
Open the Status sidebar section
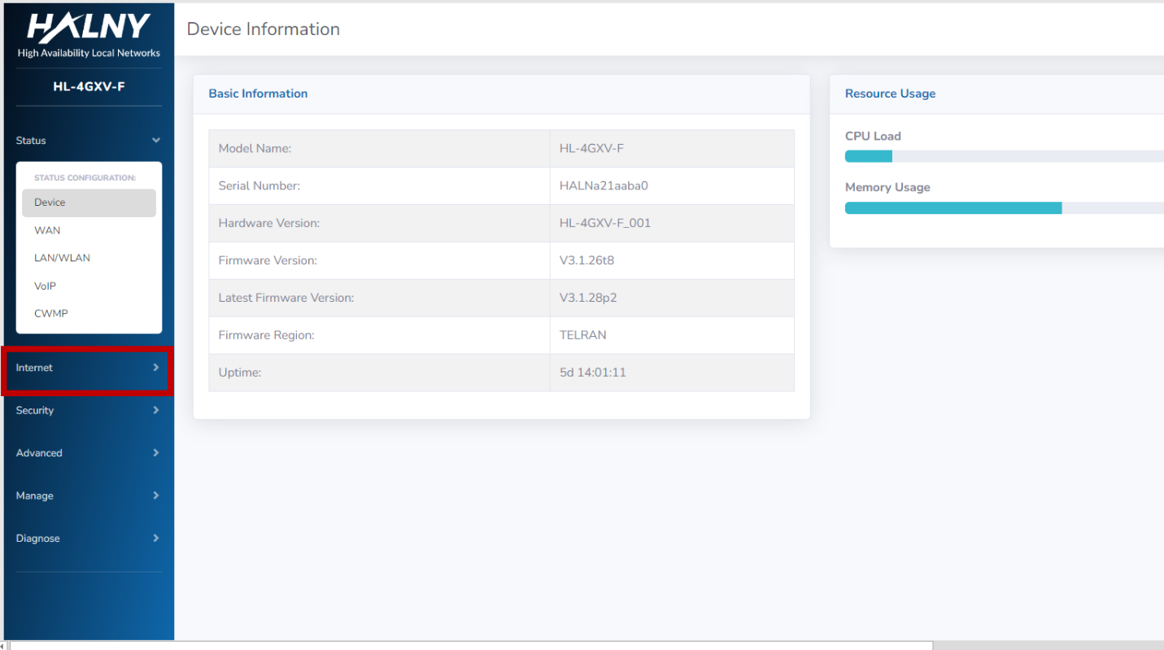[89, 141]
